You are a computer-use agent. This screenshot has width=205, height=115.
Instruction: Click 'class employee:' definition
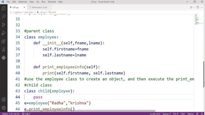coord(41,37)
